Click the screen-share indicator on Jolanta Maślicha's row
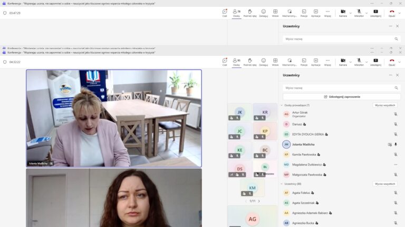 coord(390,145)
